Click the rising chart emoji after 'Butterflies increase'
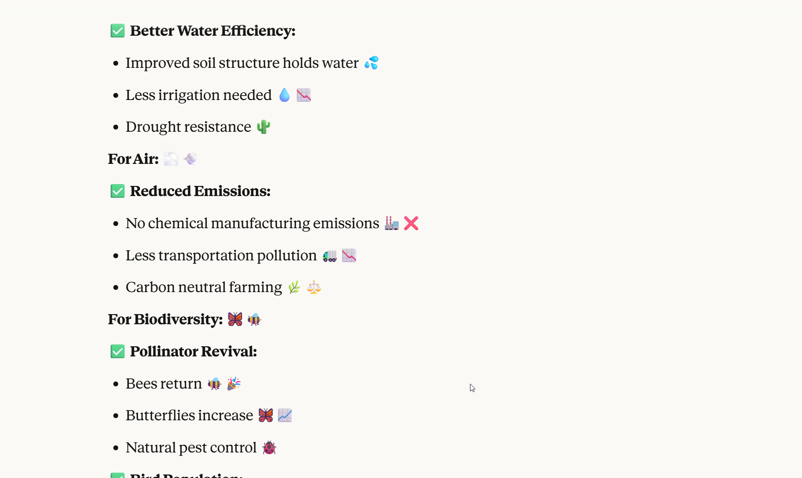Image resolution: width=802 pixels, height=478 pixels. 285,415
